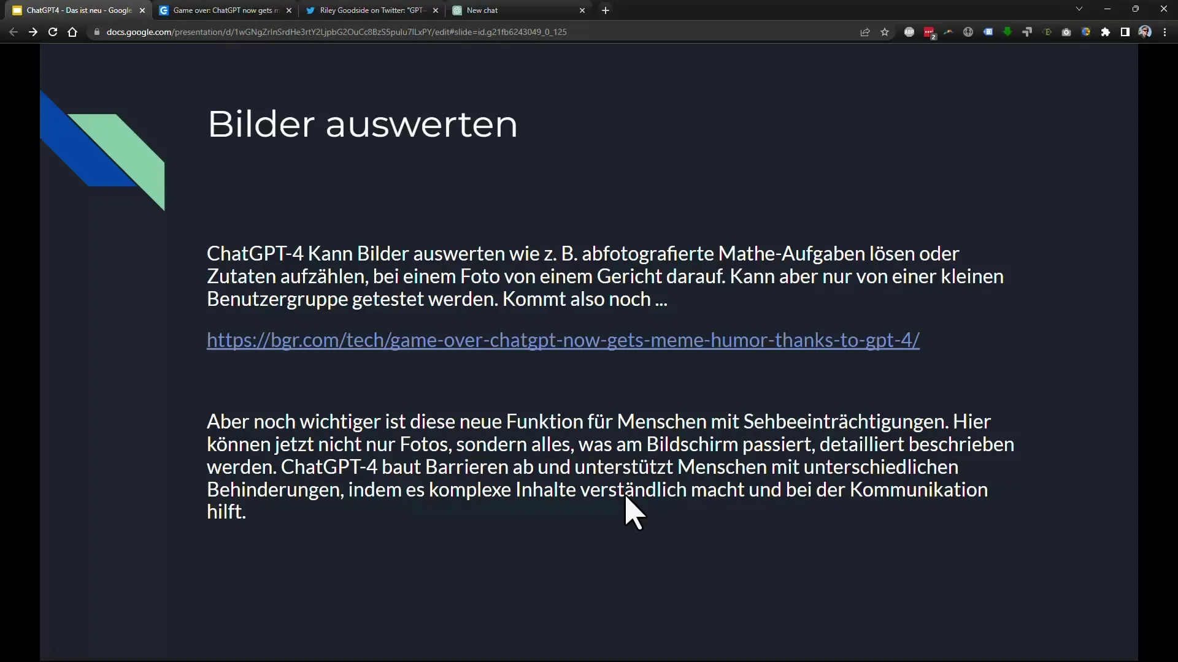Open the blue tag extension icon
The image size is (1178, 662).
988,32
